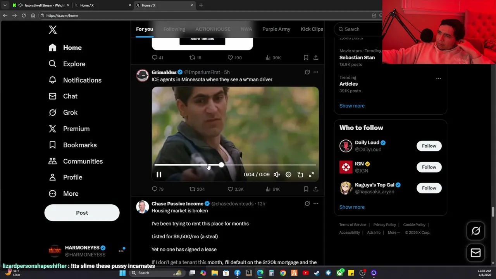Follow IGN
496x279 pixels.
tap(429, 167)
